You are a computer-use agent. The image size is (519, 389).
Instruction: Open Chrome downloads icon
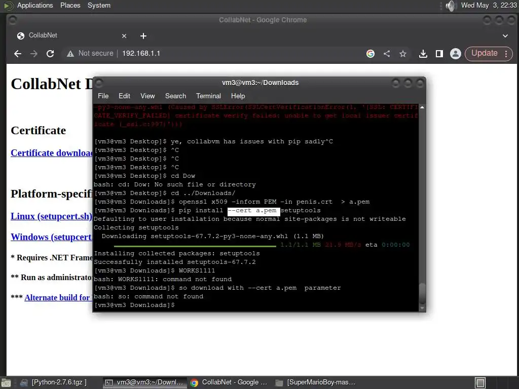click(423, 54)
